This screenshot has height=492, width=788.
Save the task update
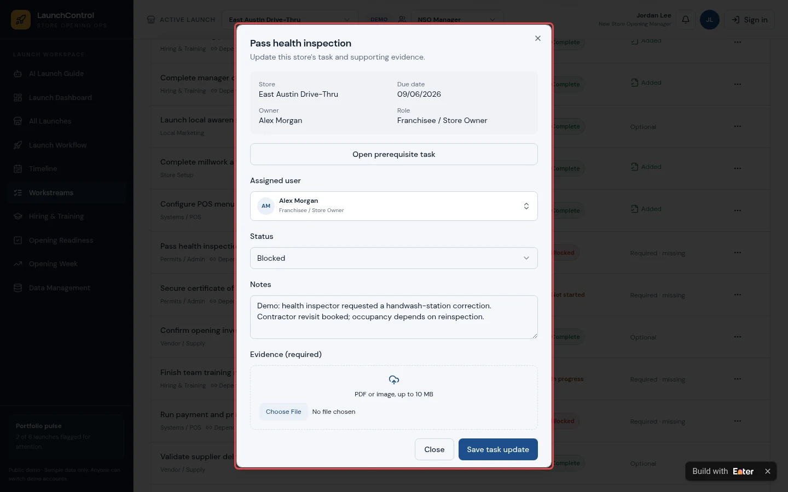coord(498,449)
